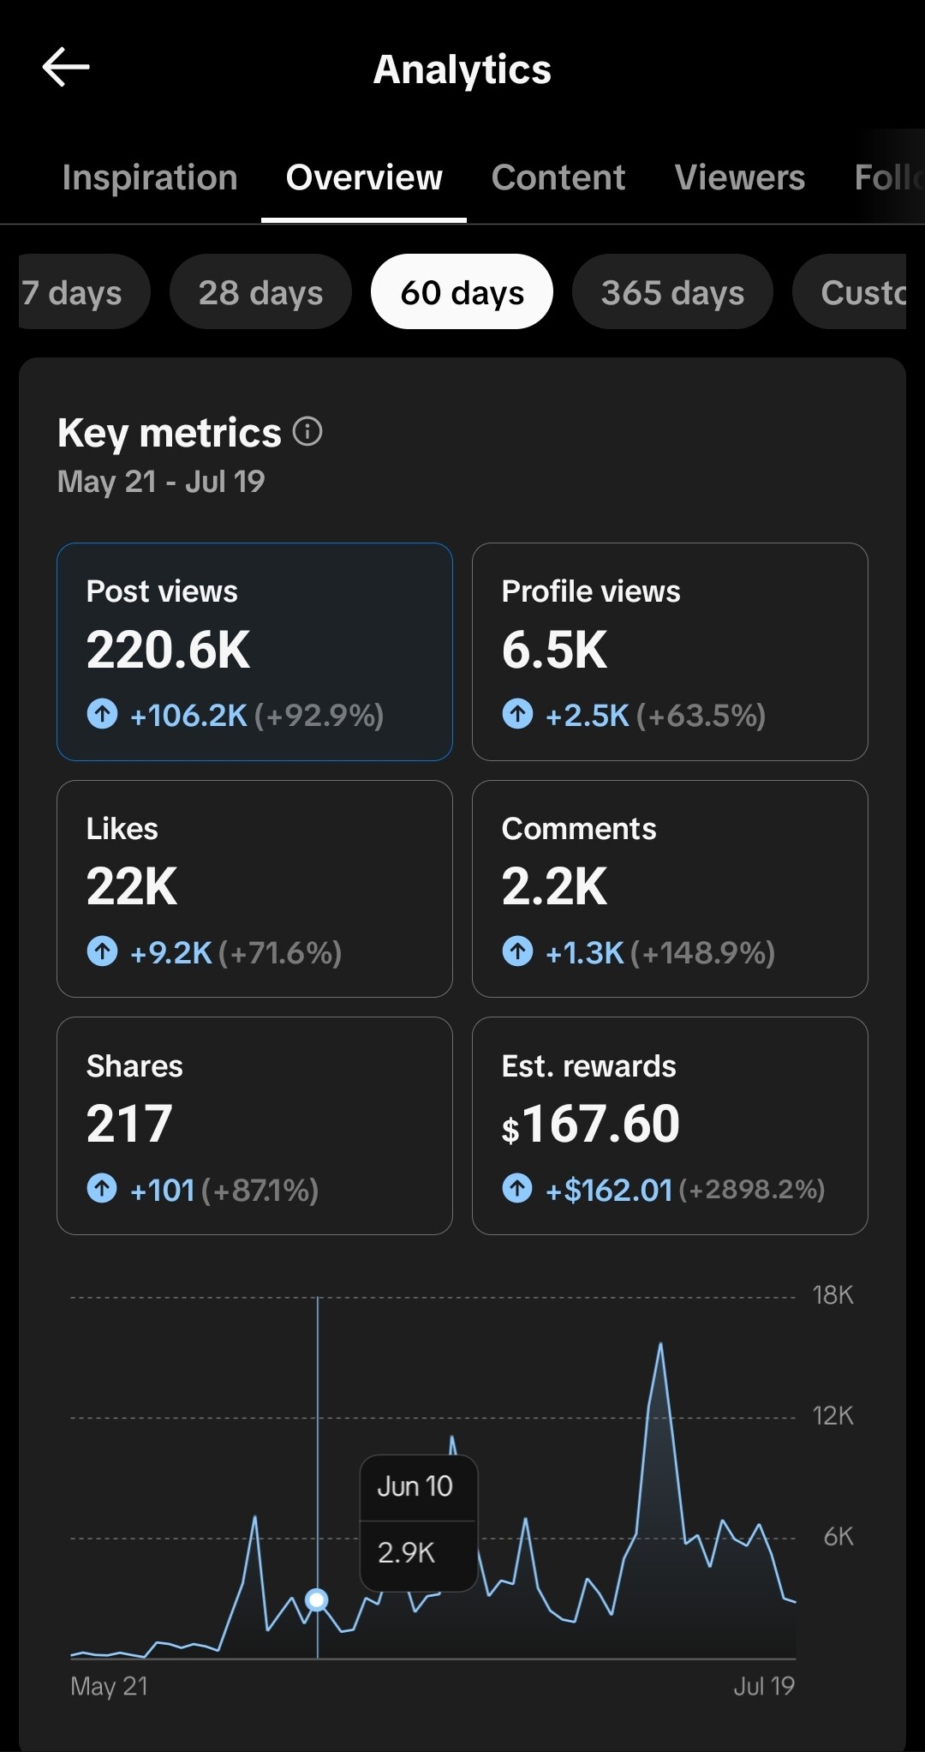Switch to the Inspiration tab

tap(150, 177)
